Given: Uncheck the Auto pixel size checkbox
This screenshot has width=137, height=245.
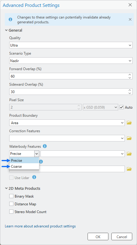Looking at the screenshot, I should pyautogui.click(x=122, y=107).
